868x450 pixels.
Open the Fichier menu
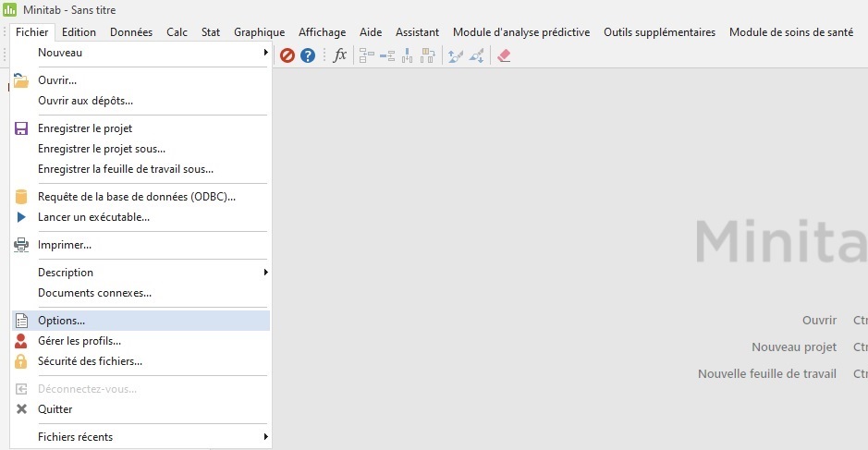(x=32, y=32)
